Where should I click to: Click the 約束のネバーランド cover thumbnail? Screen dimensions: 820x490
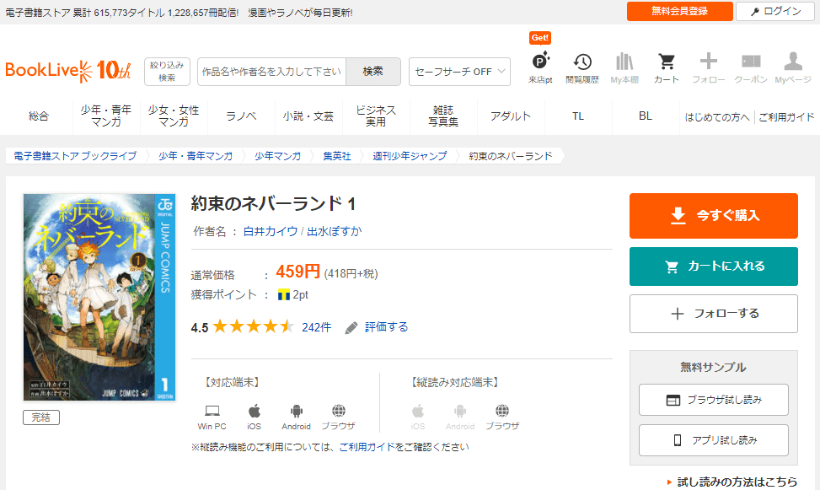tap(99, 297)
